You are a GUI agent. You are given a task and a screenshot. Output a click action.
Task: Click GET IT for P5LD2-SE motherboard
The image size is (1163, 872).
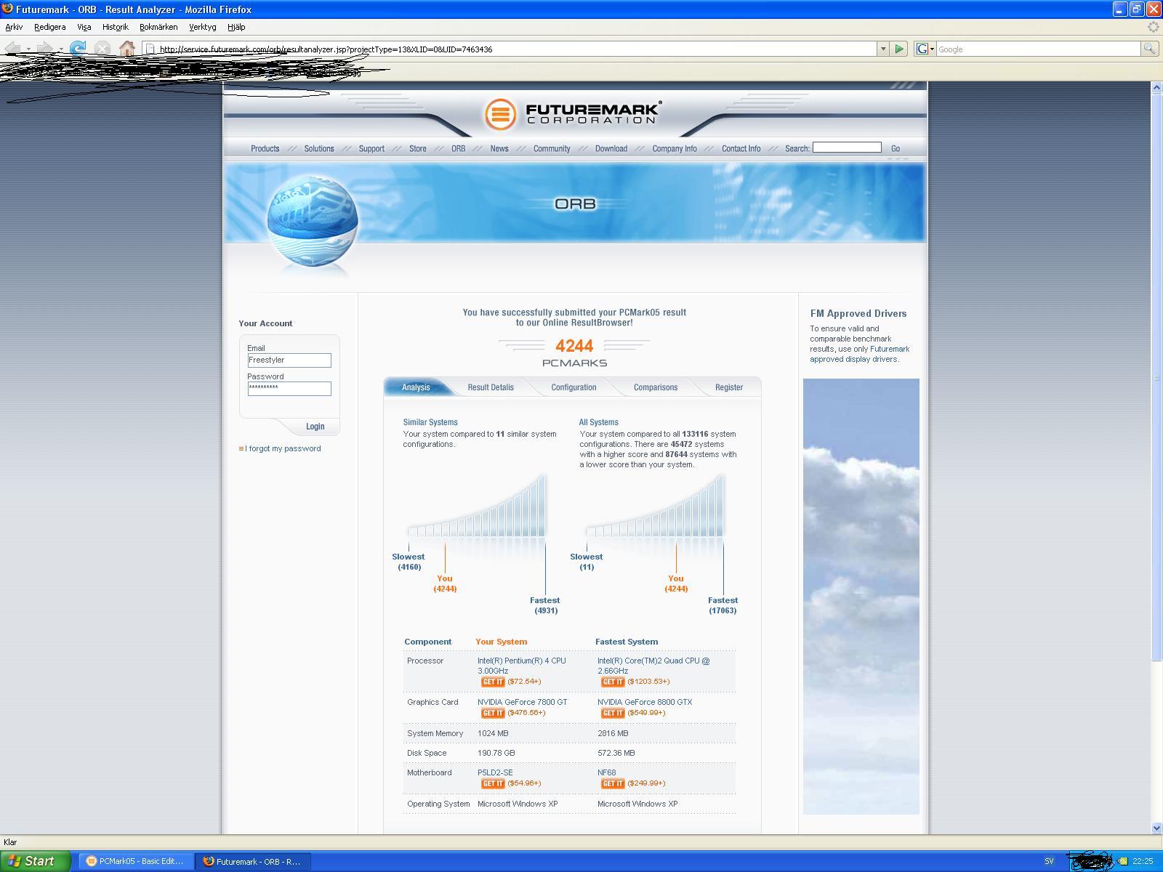click(493, 783)
